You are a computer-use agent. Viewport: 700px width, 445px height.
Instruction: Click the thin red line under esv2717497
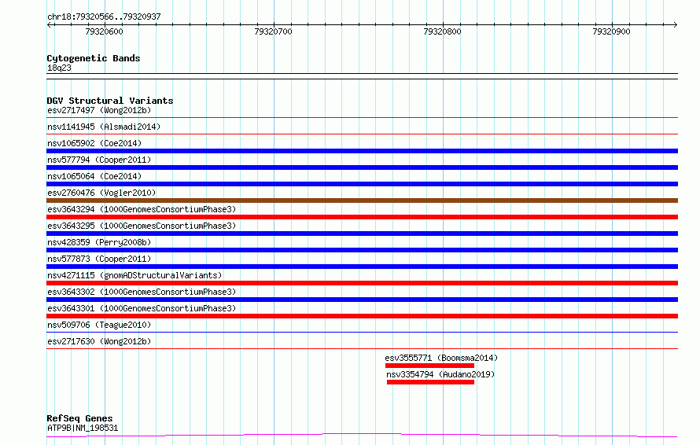point(362,117)
